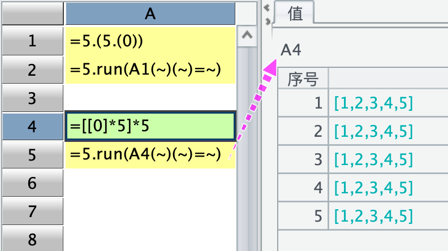Select row header 3
This screenshot has height=251, width=448.
pyautogui.click(x=33, y=98)
